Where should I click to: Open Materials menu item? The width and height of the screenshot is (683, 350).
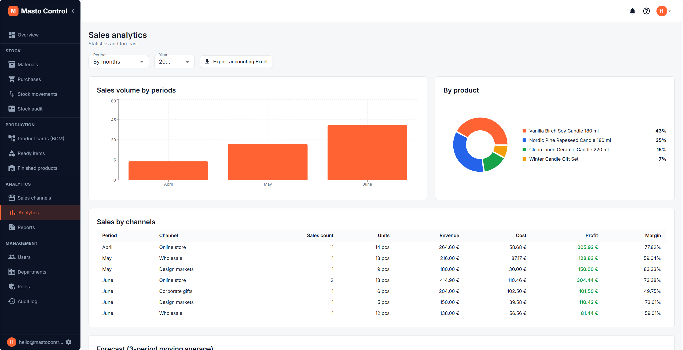click(40, 64)
